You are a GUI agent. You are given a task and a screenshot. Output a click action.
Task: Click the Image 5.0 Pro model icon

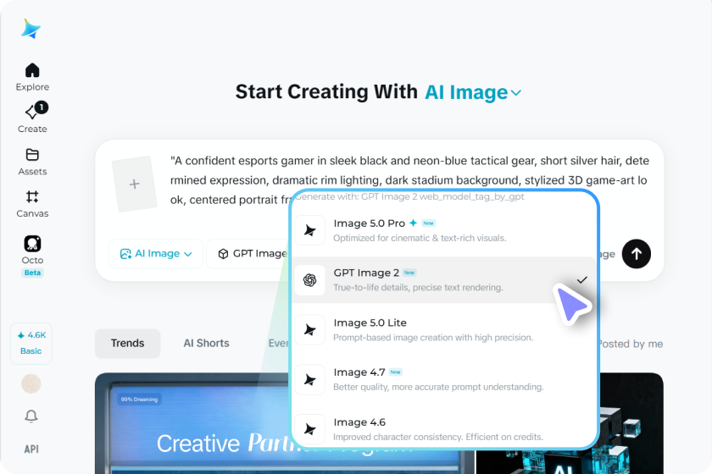pyautogui.click(x=309, y=230)
